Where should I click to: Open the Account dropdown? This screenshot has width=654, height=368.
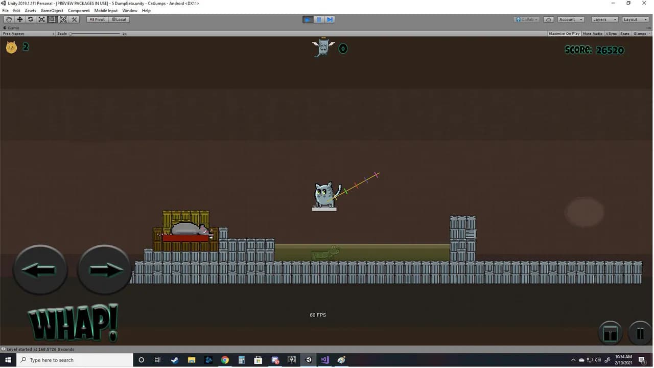(x=571, y=19)
